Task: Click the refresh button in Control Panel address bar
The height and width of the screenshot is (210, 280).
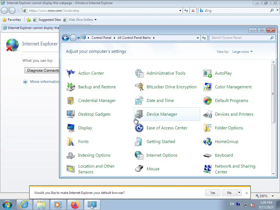Action: (204, 38)
